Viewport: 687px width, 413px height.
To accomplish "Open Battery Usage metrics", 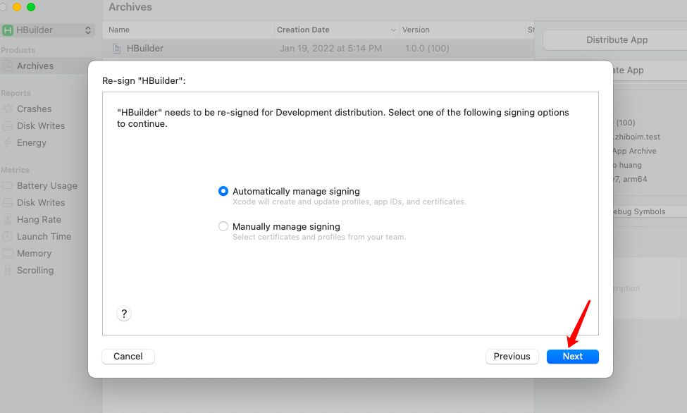I will [47, 185].
